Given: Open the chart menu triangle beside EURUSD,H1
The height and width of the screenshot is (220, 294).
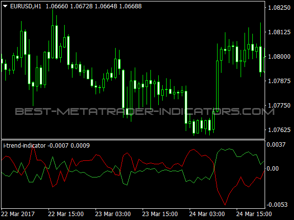Looking at the screenshot, I should pos(5,6).
